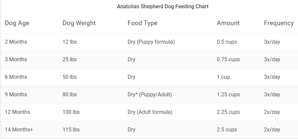Select the Dry* (Puppy/Adult) food cell
This screenshot has width=298, height=139.
150,95
